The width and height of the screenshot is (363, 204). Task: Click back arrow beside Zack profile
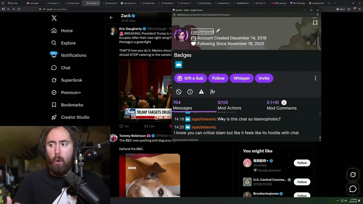click(111, 18)
